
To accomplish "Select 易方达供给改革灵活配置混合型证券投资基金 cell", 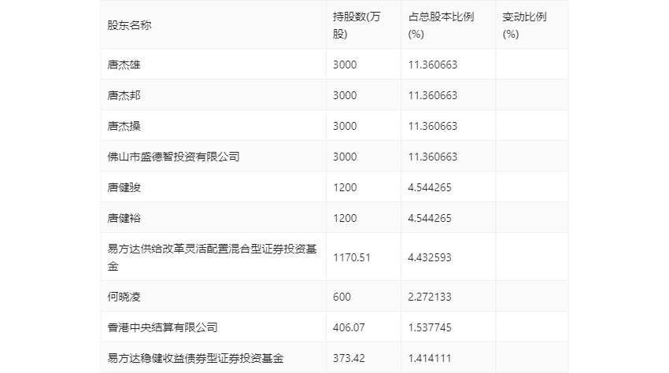I will pos(212,257).
